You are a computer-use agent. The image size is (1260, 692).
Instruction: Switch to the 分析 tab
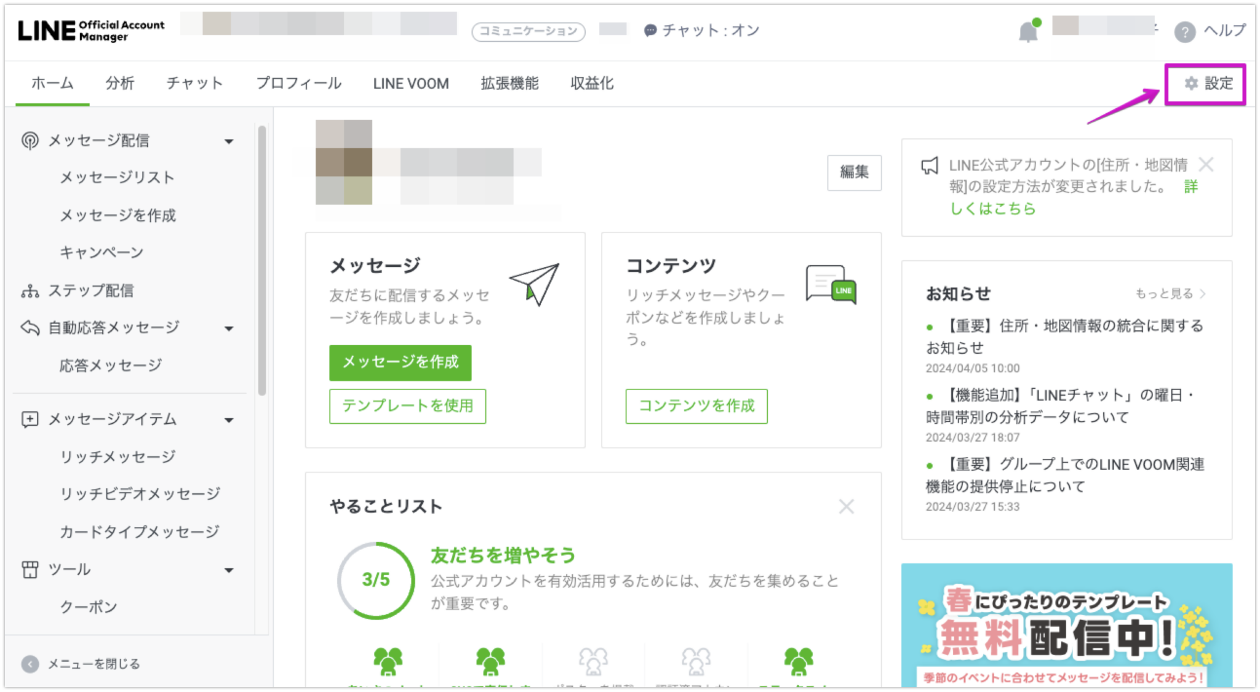pos(120,84)
